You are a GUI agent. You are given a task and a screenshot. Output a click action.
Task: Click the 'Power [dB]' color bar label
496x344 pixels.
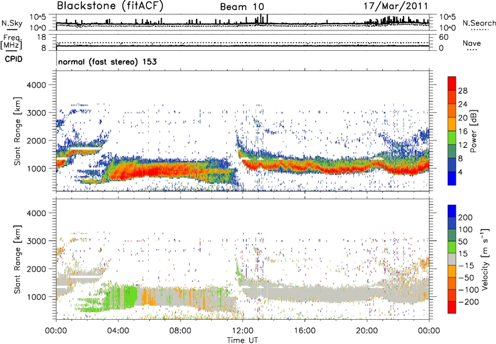tap(473, 131)
